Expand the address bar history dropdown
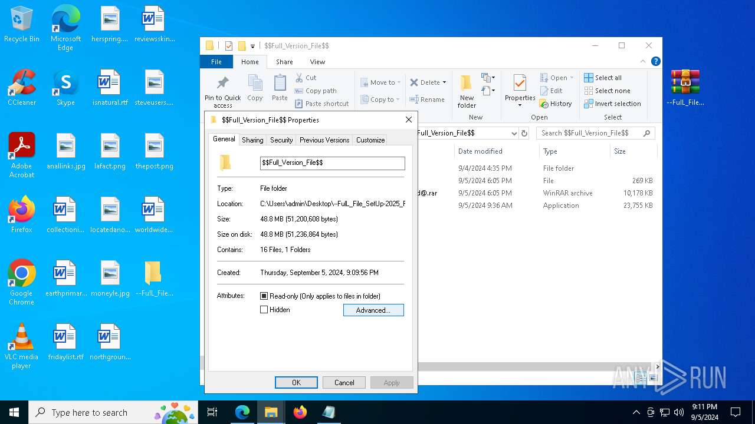Screen dimensions: 755x424 coord(514,133)
